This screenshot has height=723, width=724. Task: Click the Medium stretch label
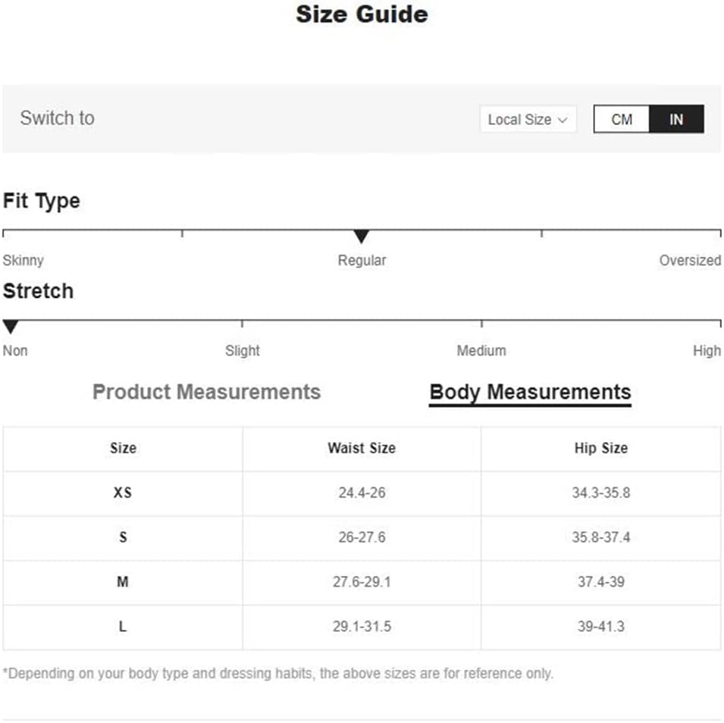(x=481, y=350)
